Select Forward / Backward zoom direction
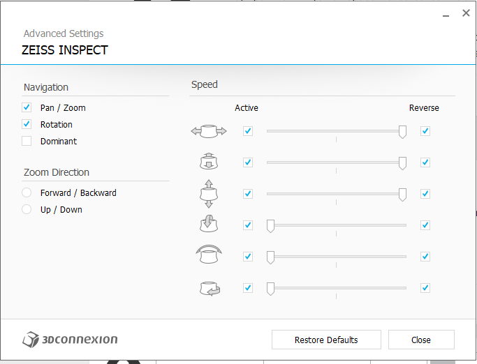Screen dimensions: 477x364 (x=27, y=193)
